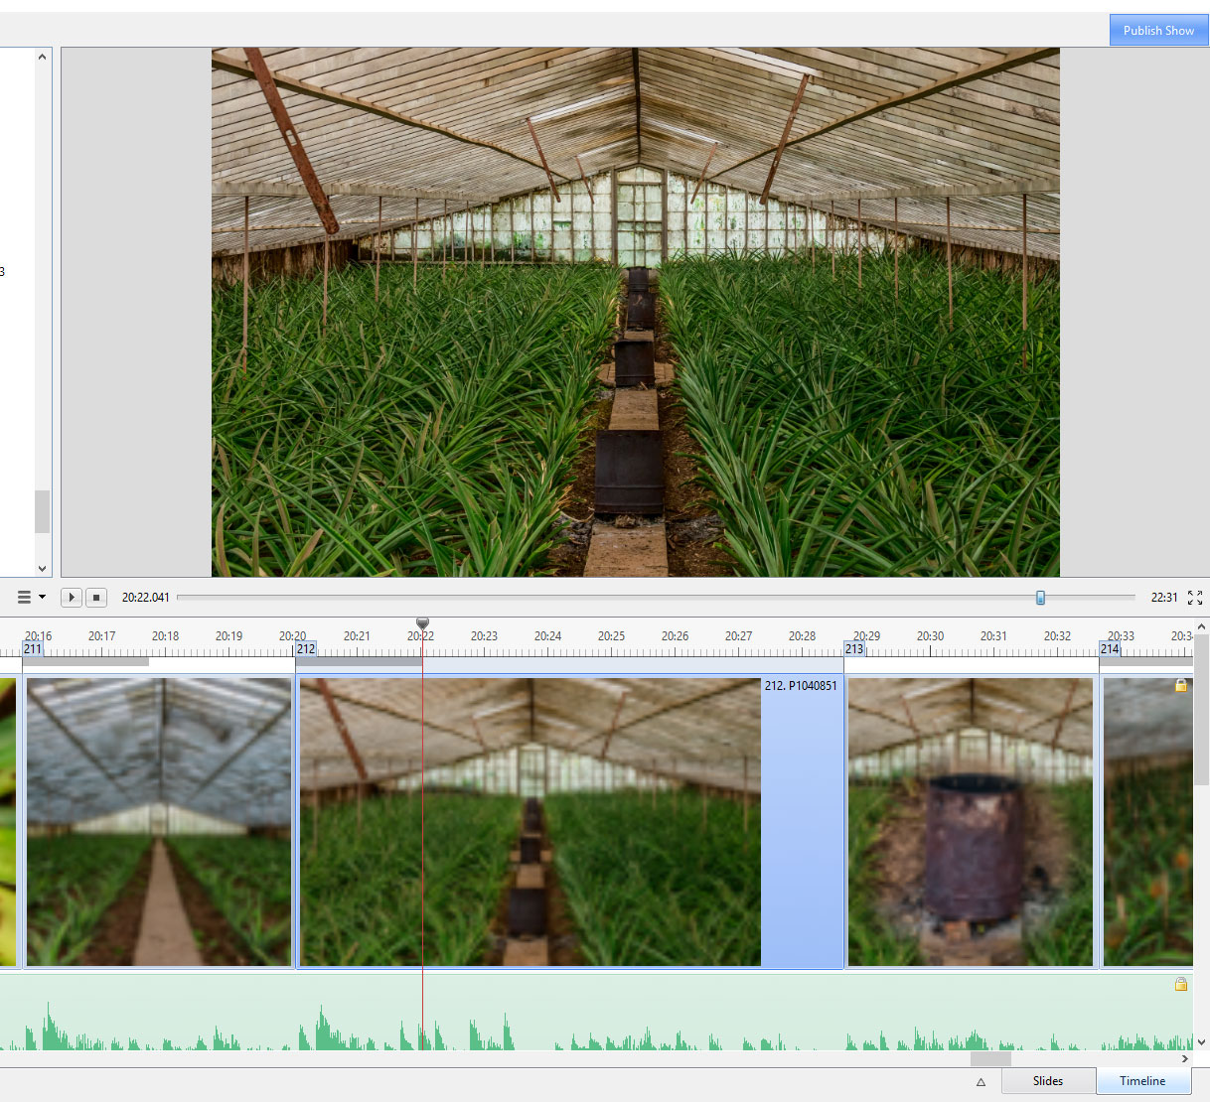Click the 20:25 mark on time ruler

(x=611, y=636)
